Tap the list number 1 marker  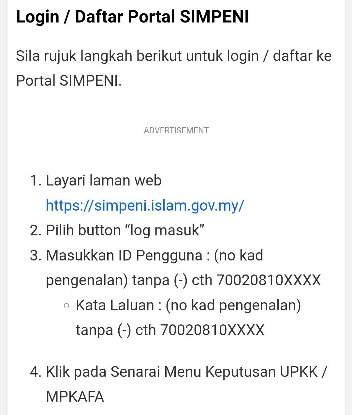36,180
